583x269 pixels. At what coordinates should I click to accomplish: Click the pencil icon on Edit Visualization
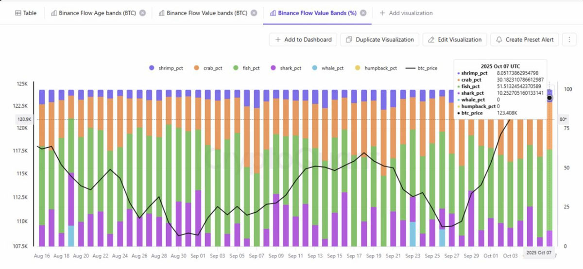point(431,40)
